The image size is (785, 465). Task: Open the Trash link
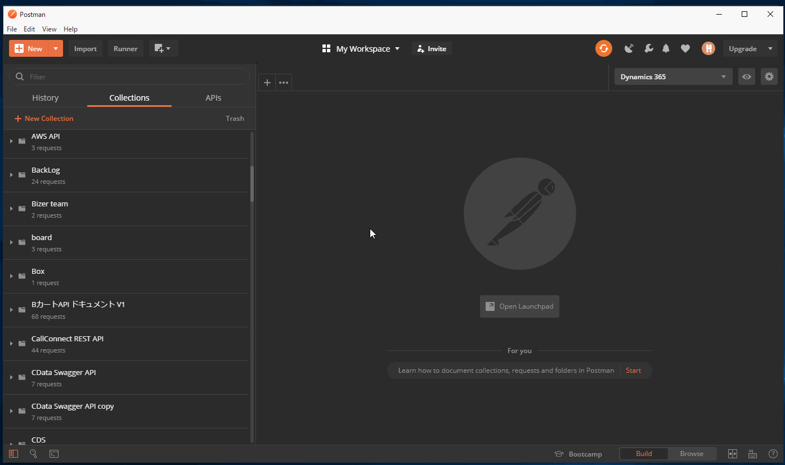pos(235,119)
